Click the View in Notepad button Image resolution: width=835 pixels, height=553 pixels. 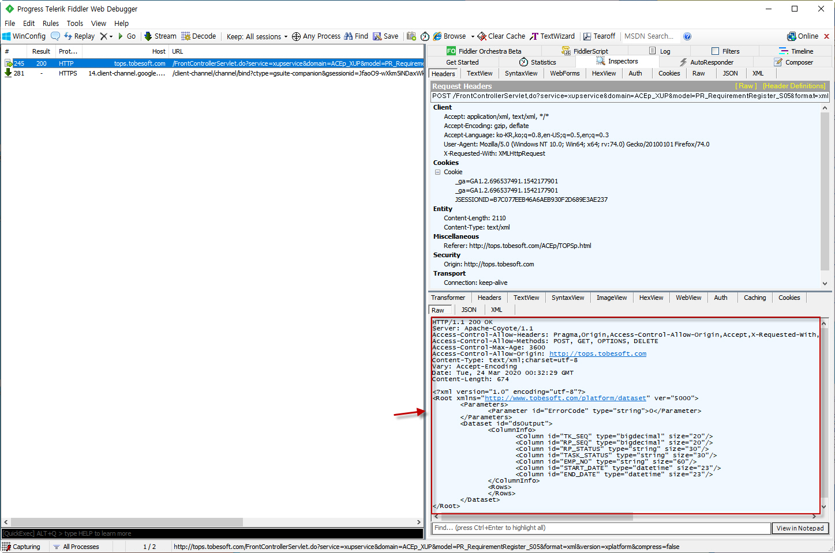coord(800,528)
